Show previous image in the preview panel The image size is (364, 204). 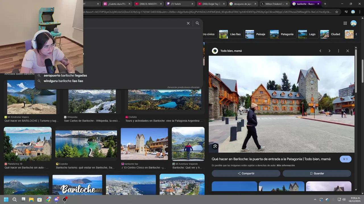pyautogui.click(x=320, y=51)
